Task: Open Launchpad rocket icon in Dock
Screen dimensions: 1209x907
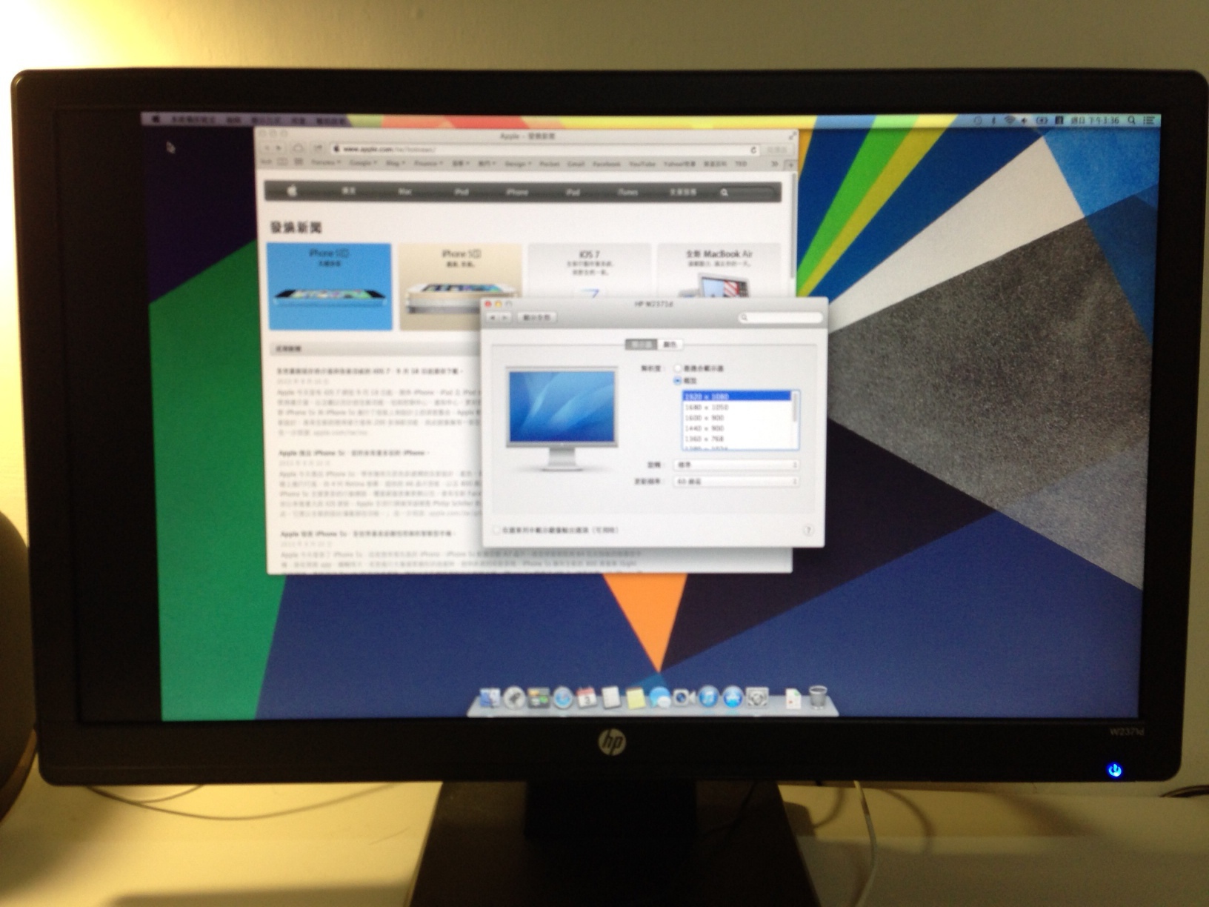Action: 513,697
